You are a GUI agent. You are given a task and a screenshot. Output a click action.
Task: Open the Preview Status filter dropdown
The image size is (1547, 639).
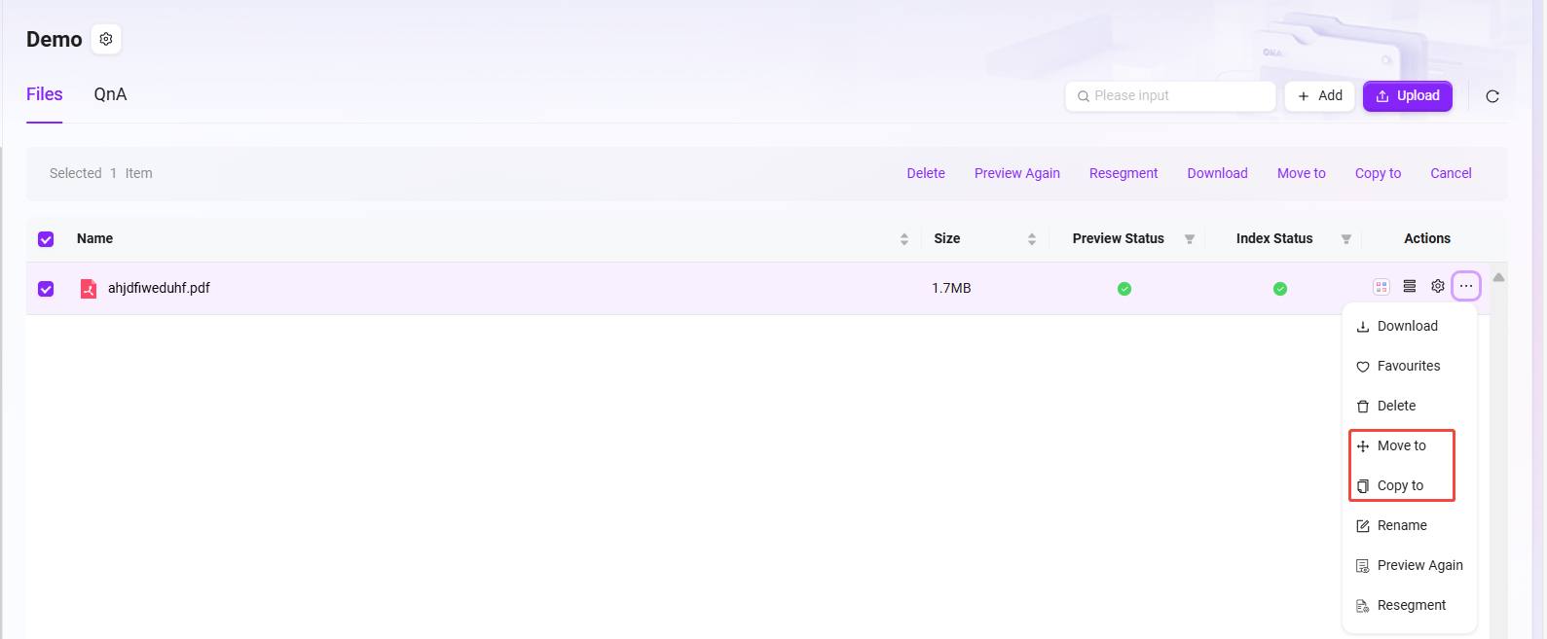1189,239
